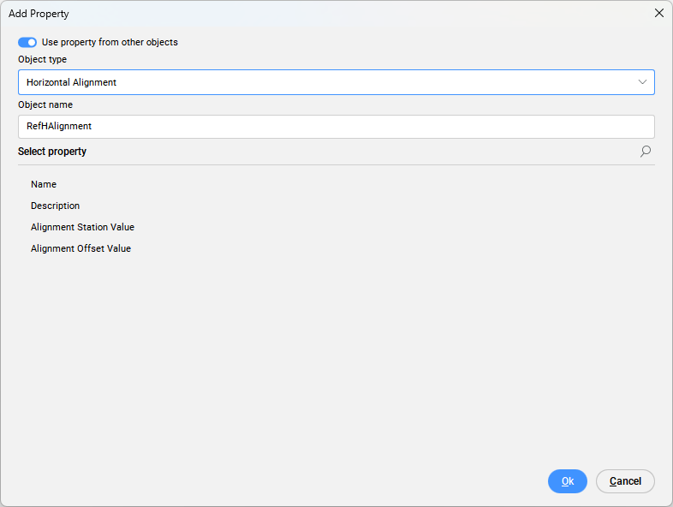673x507 pixels.
Task: Click the RefHAlignment text in Object name
Action: pyautogui.click(x=59, y=127)
